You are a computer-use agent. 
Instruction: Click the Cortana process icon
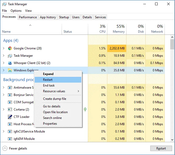pyautogui.click(x=10, y=110)
